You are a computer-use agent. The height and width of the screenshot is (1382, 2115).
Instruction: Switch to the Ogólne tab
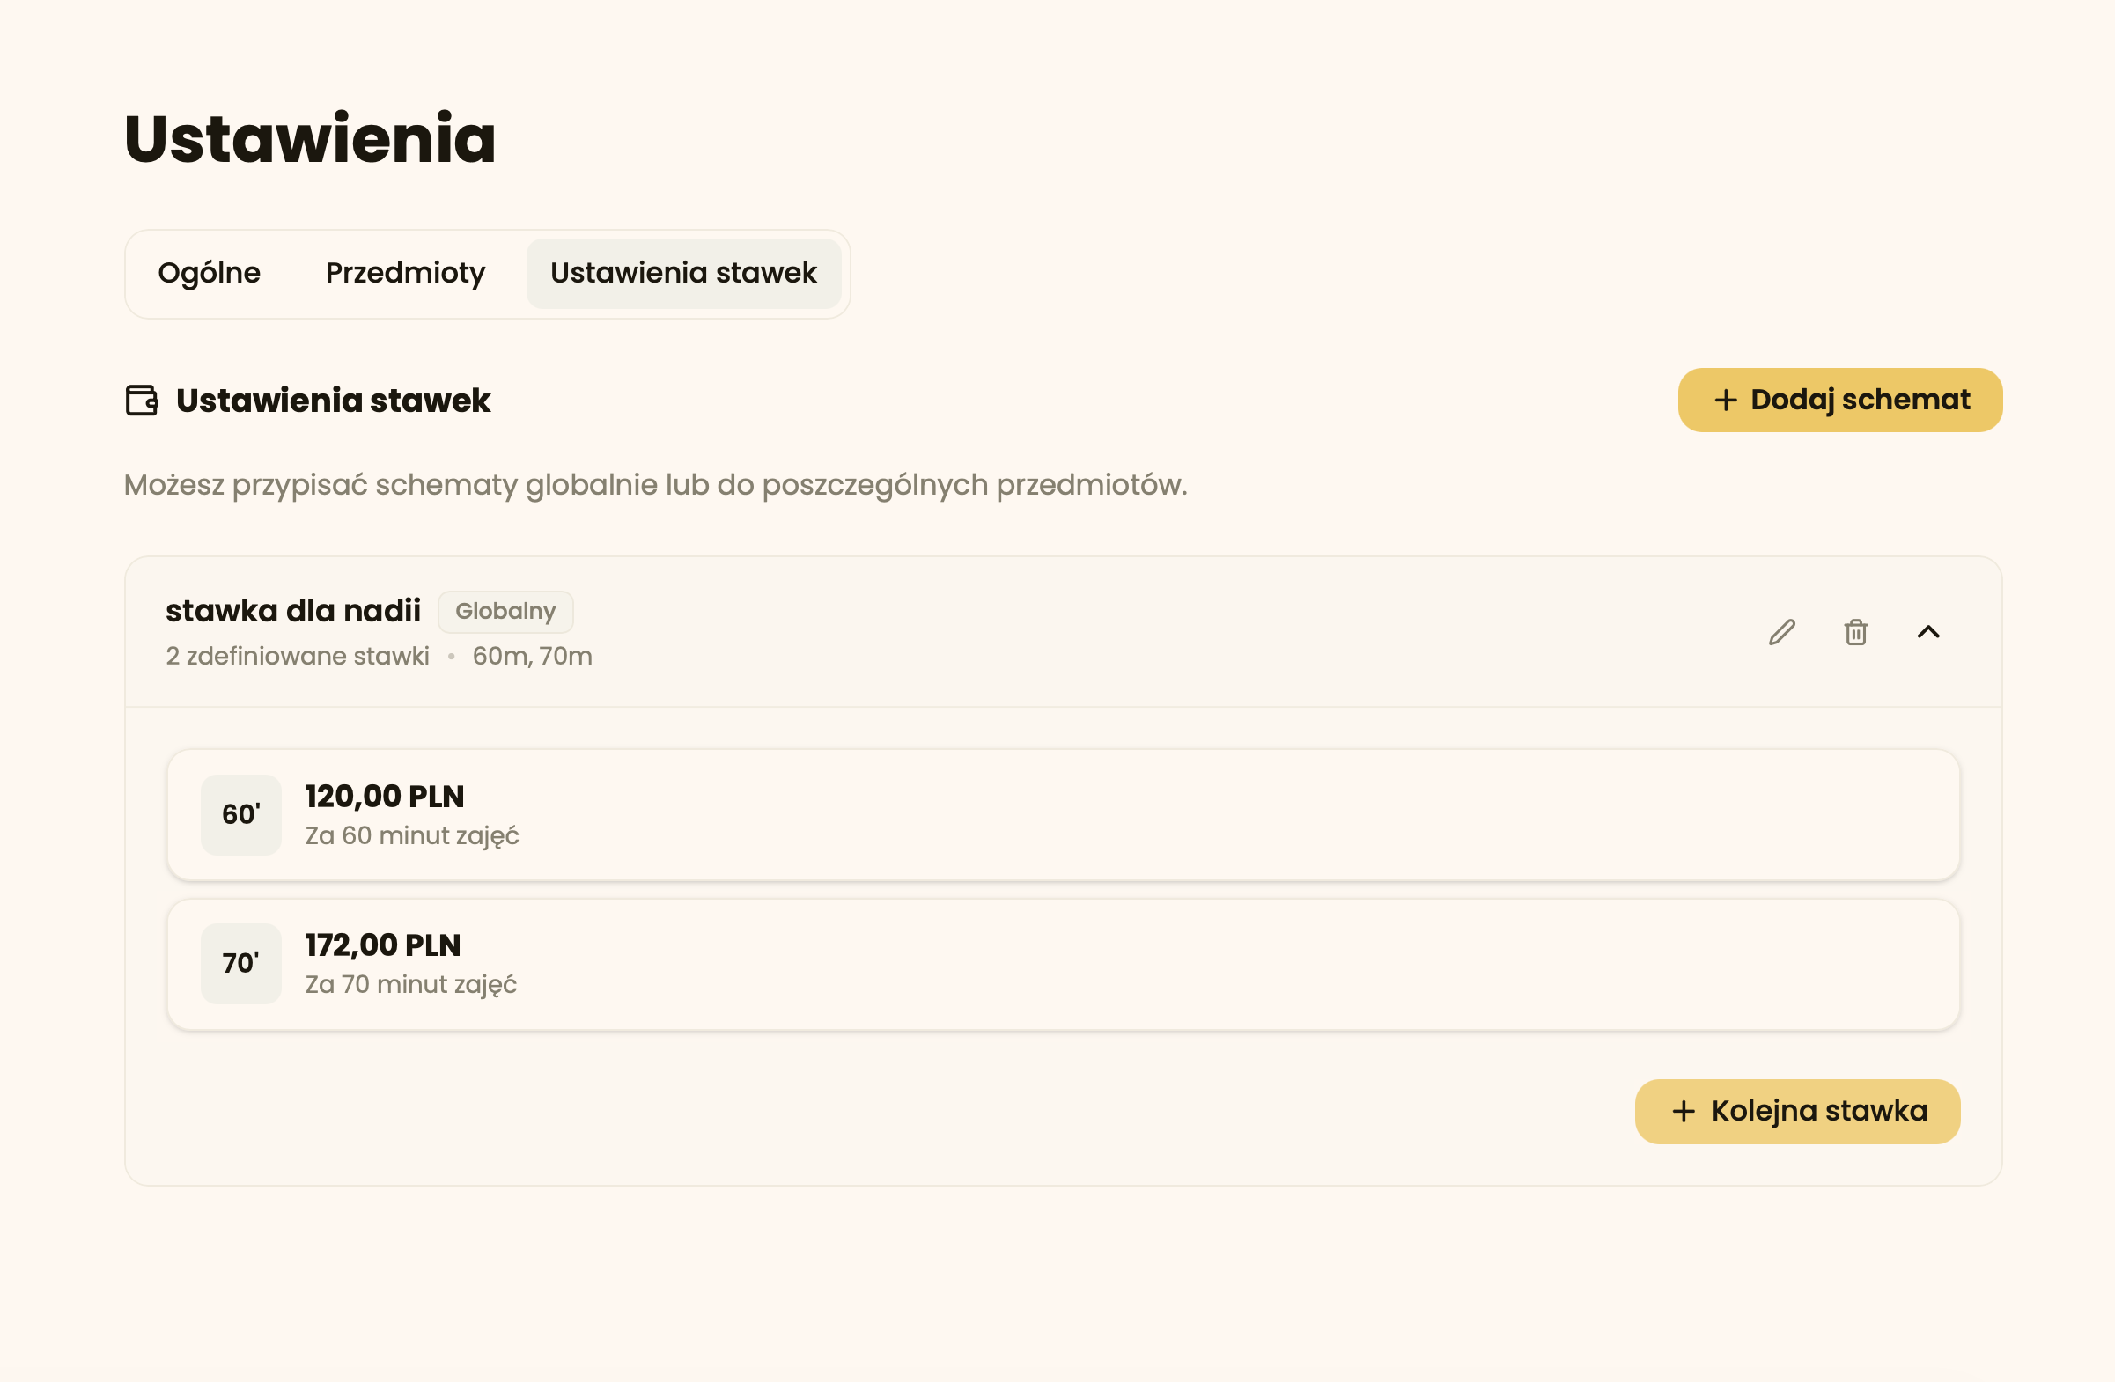click(210, 273)
